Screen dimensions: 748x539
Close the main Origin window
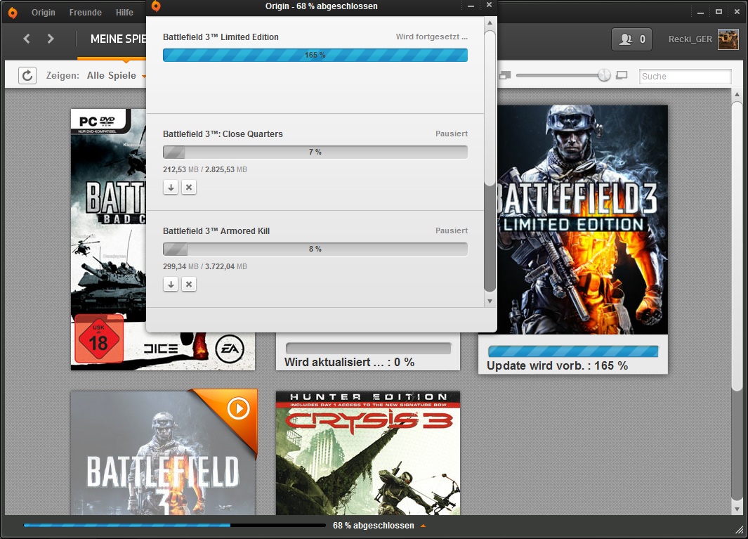pyautogui.click(x=737, y=12)
